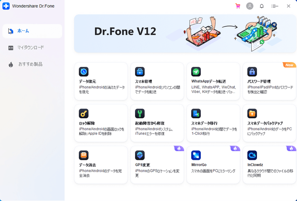Click description 'iPhoneのGPSロケーションを変更'
The height and width of the screenshot is (201, 297).
pos(157,173)
